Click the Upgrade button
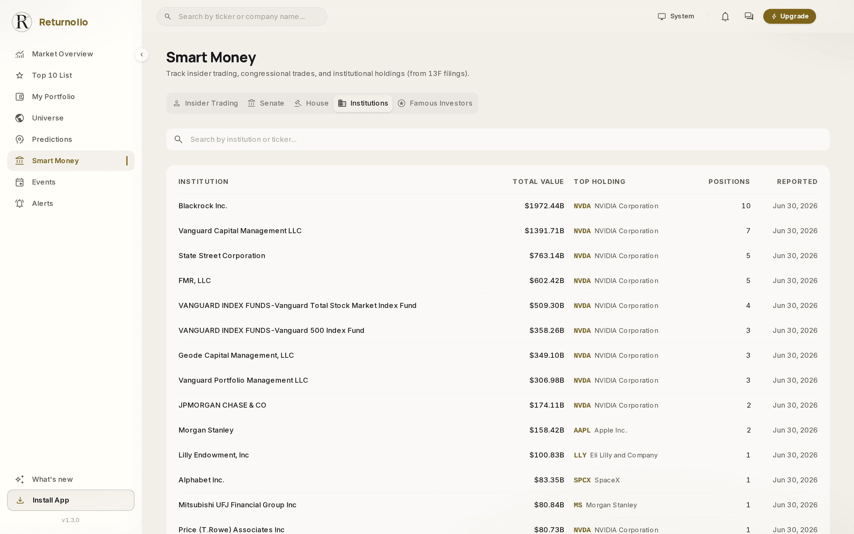The image size is (854, 534). (789, 16)
